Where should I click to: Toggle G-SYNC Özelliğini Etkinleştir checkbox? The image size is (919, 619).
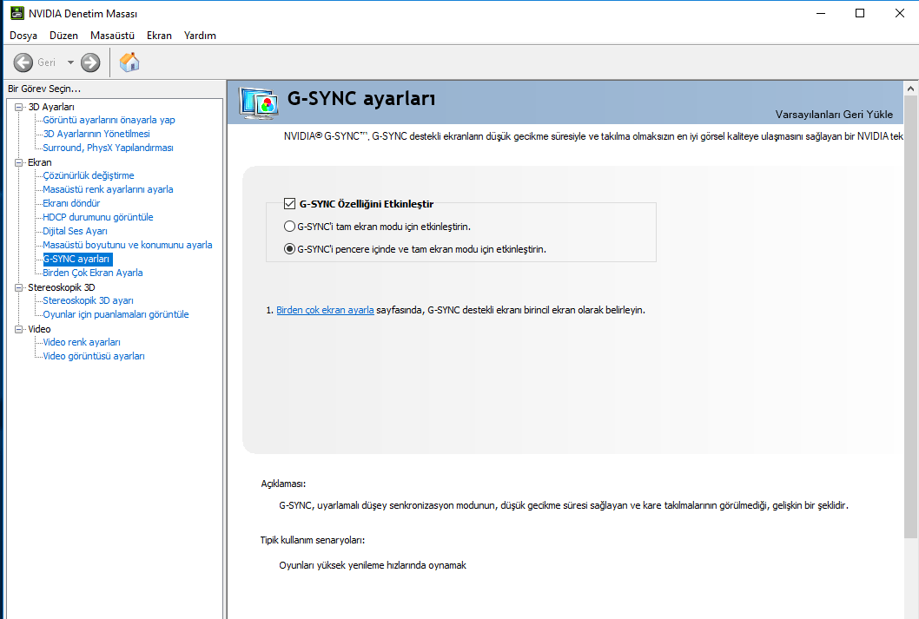(x=289, y=204)
